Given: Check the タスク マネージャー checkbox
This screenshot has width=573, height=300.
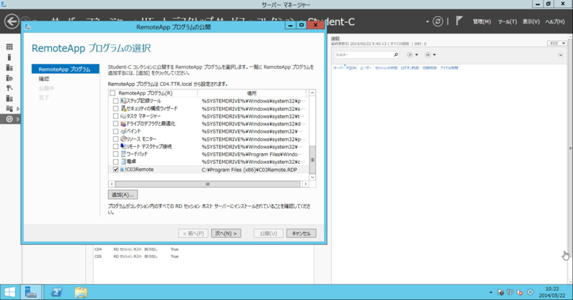Looking at the screenshot, I should (x=116, y=116).
